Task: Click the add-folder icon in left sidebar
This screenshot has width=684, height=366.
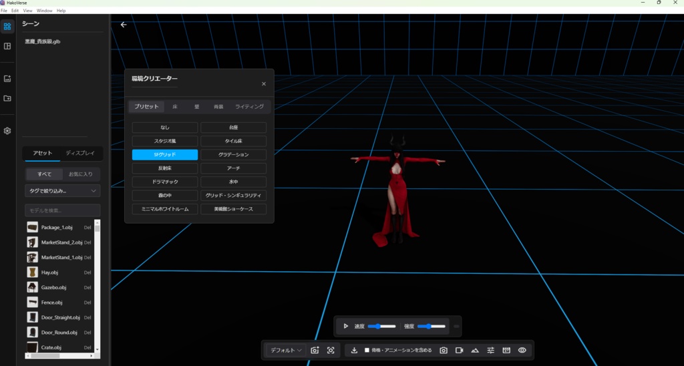Action: [x=7, y=98]
